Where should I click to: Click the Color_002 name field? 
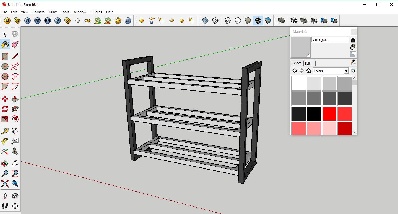pyautogui.click(x=330, y=39)
